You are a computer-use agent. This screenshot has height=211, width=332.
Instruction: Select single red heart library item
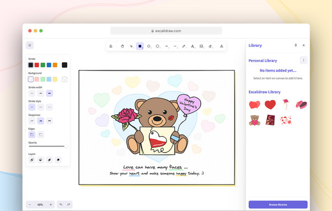click(270, 105)
